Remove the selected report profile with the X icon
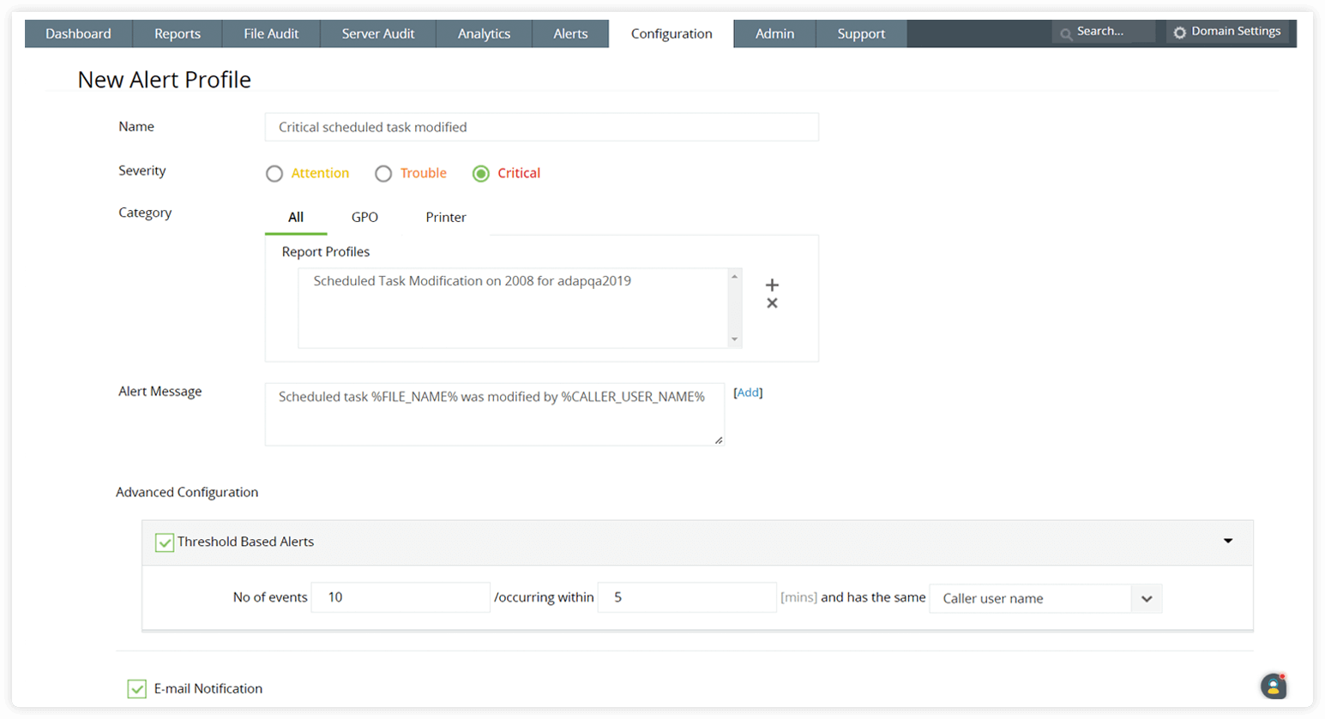The width and height of the screenshot is (1325, 719). pos(773,303)
